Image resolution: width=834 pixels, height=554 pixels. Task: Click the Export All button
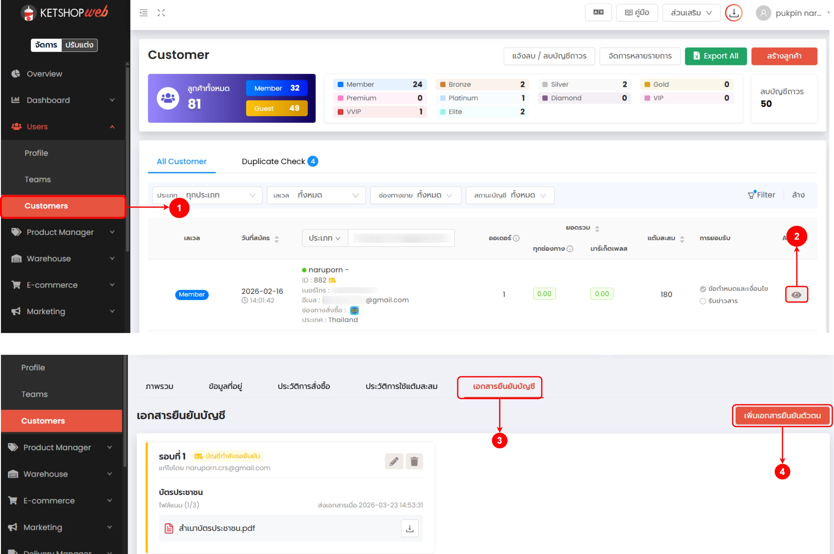(715, 56)
